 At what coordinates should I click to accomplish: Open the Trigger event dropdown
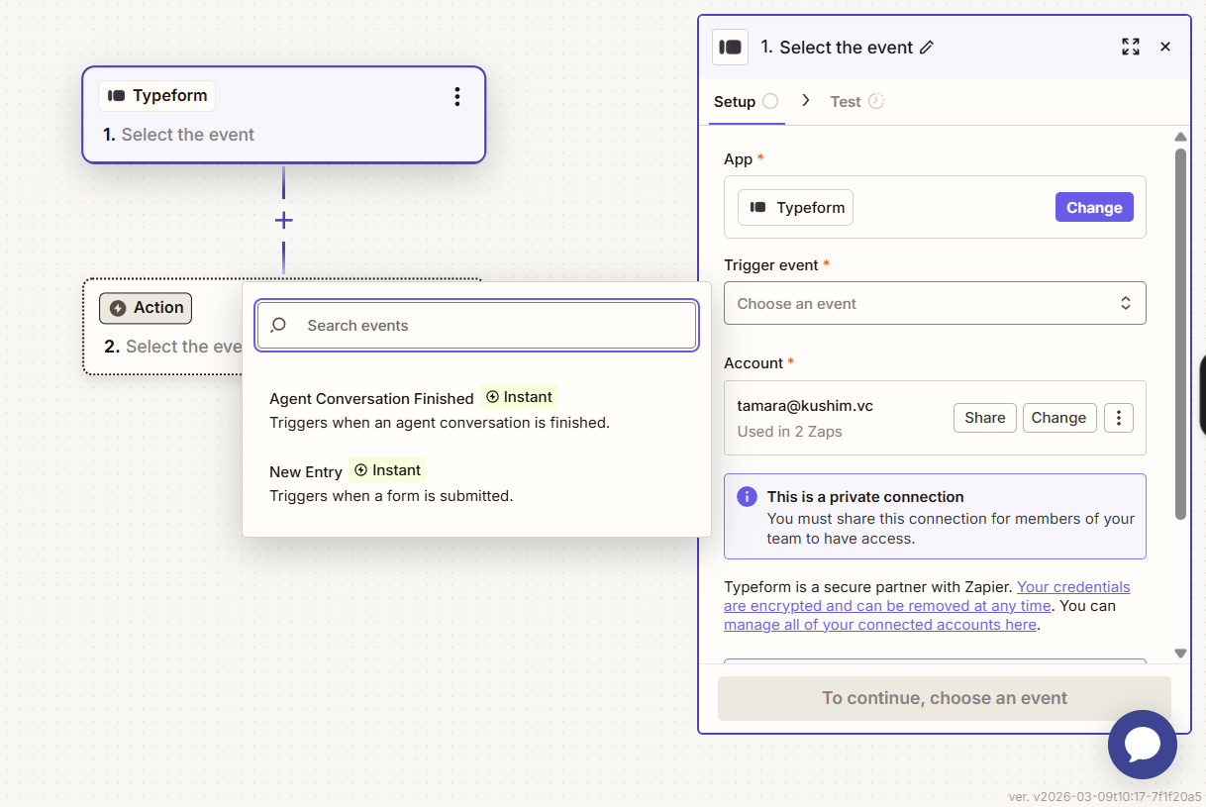[x=934, y=304]
